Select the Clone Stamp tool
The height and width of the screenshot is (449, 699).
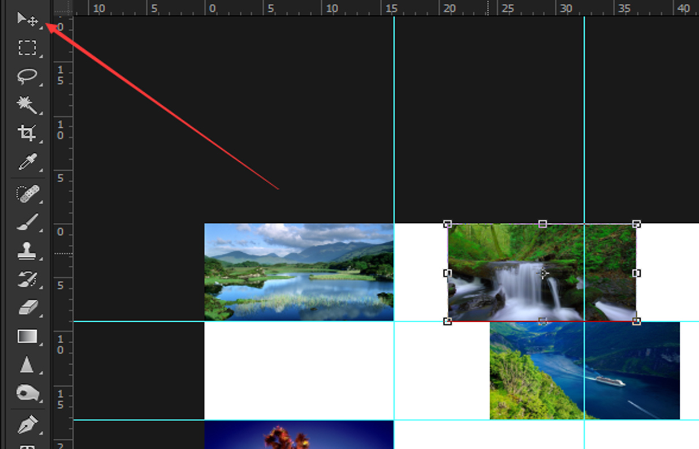click(x=27, y=251)
